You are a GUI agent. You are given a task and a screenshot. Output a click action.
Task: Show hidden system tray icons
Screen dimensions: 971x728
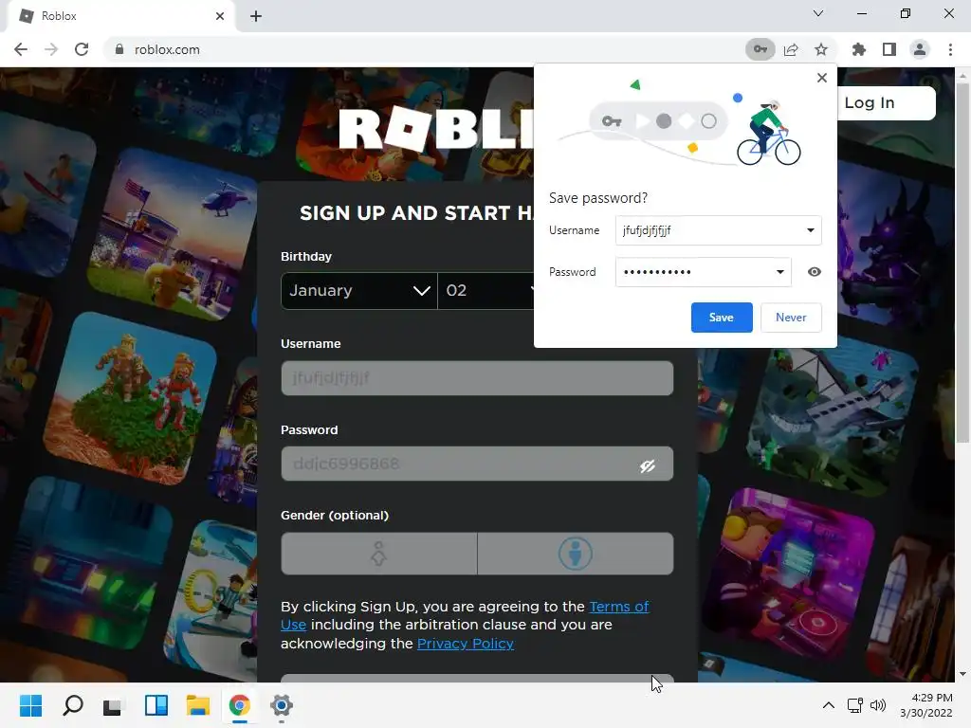tap(829, 705)
